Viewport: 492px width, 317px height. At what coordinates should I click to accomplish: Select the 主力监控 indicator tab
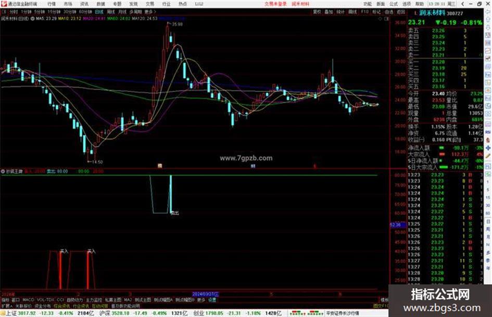(94, 300)
